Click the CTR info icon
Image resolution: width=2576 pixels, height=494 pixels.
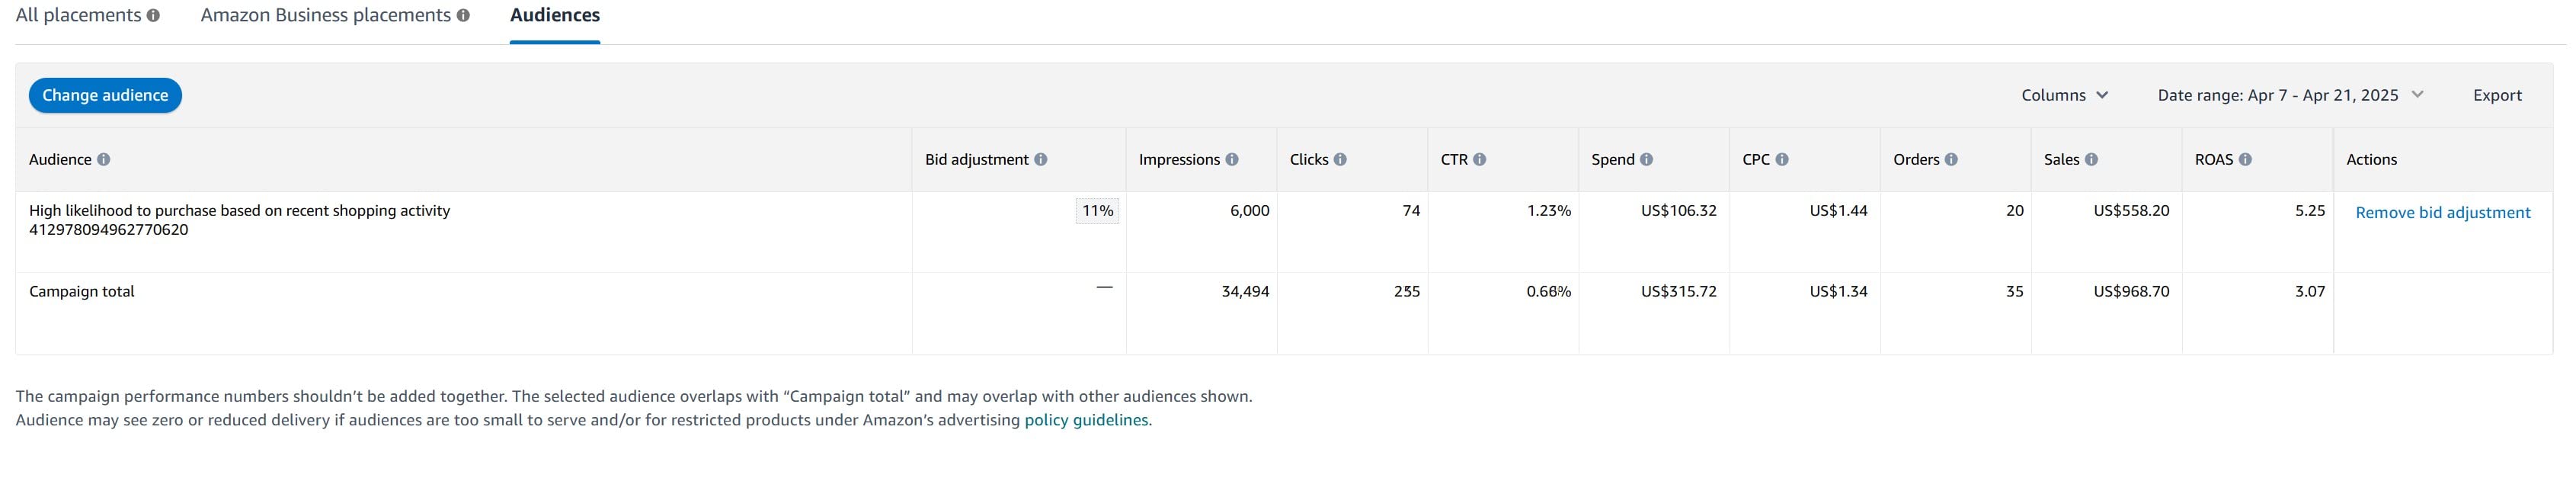pyautogui.click(x=1481, y=158)
